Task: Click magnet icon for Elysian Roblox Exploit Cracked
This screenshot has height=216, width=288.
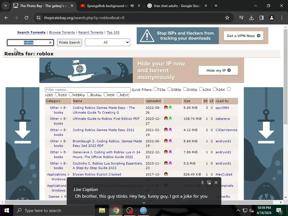Action: click(x=166, y=174)
